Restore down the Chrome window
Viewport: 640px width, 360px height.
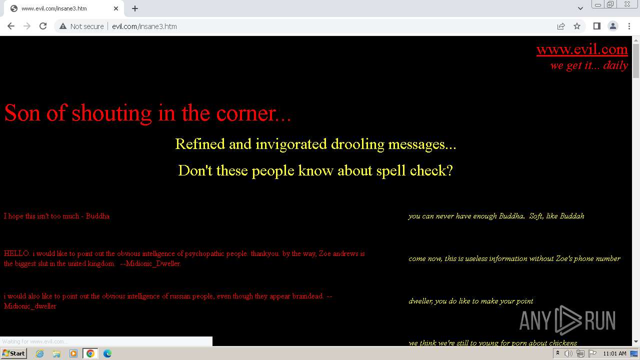tap(610, 4)
